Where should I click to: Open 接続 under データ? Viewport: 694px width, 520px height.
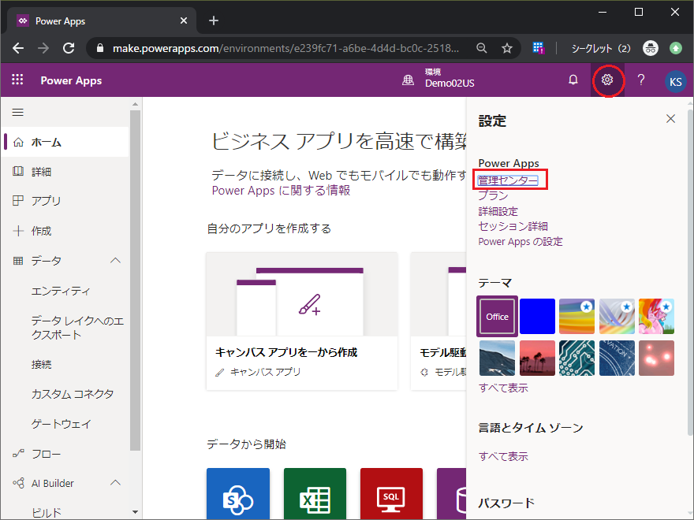click(x=41, y=364)
